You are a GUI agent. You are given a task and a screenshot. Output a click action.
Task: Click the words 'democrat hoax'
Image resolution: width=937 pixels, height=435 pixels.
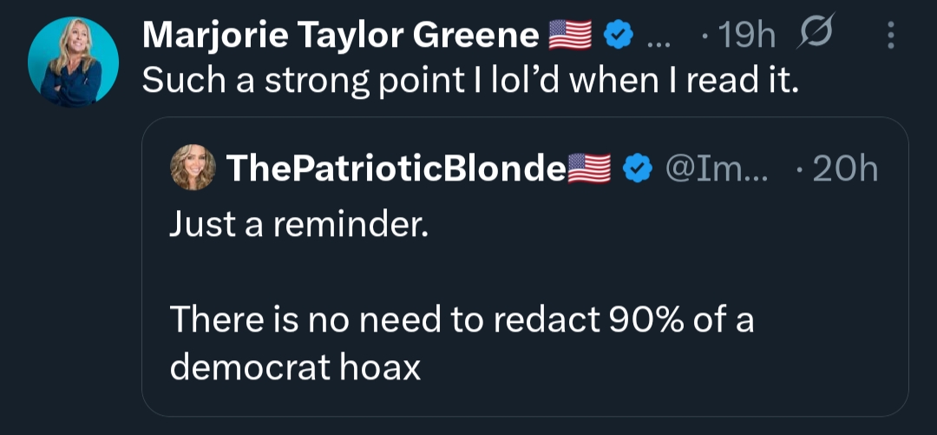(295, 366)
